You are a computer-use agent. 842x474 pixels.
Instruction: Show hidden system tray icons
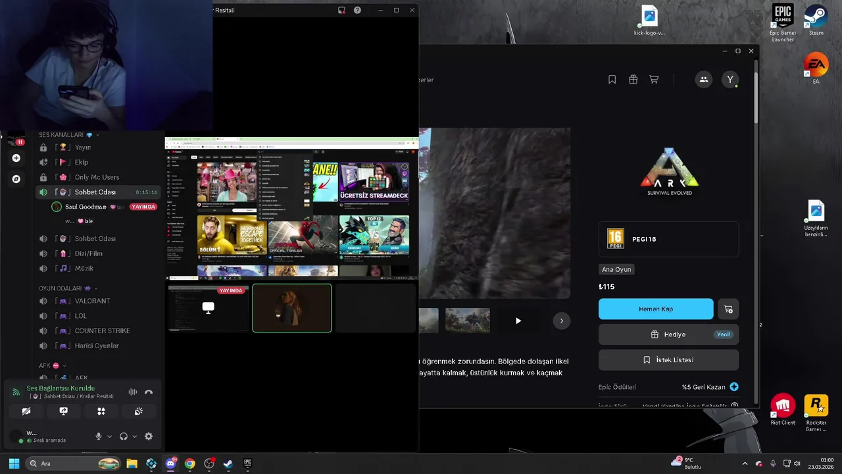click(745, 463)
